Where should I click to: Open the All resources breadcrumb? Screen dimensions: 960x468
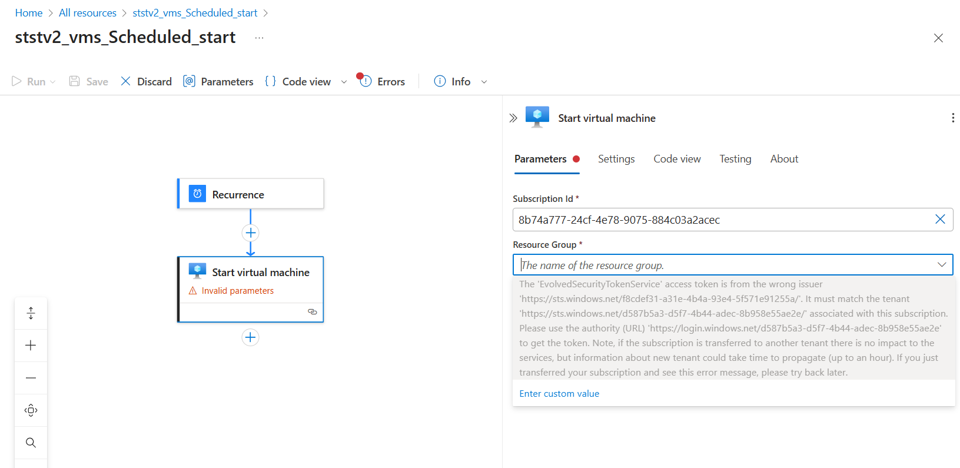pos(88,13)
